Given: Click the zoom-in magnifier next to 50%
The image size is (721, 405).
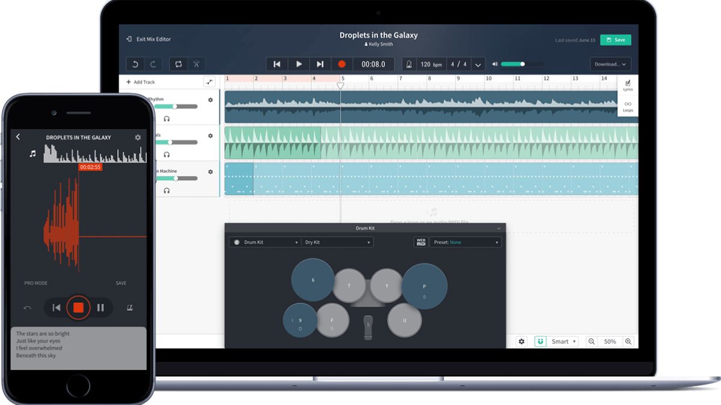Looking at the screenshot, I should click(628, 341).
